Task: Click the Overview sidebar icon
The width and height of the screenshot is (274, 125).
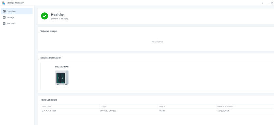Action: coord(4,11)
